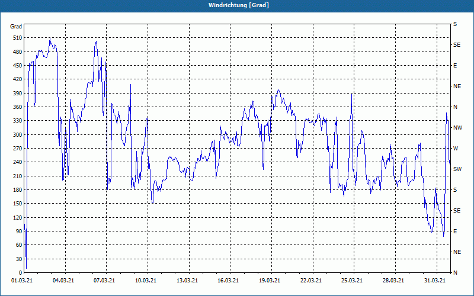Click the 390 axis value
The image size is (474, 296).
tap(17, 94)
